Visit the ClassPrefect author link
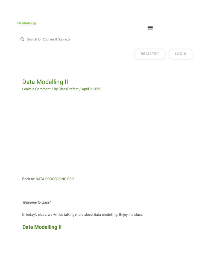This screenshot has width=210, height=280. point(68,89)
